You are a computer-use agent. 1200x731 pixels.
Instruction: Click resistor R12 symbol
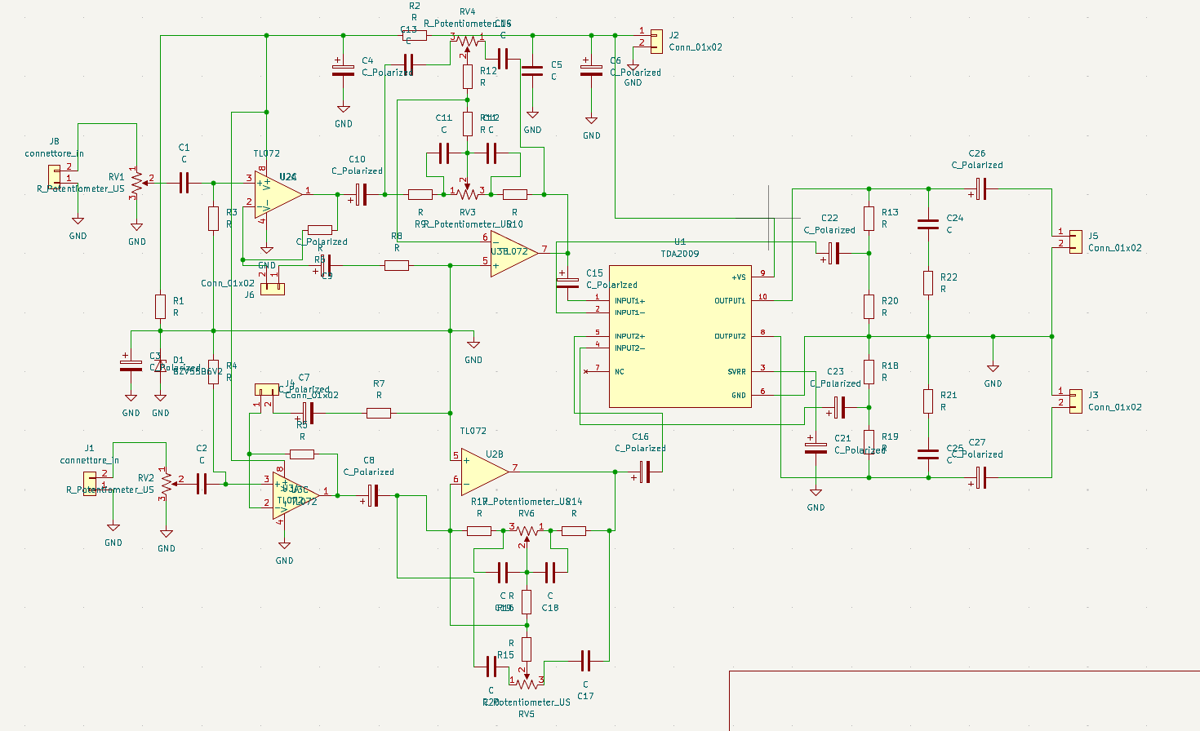click(x=467, y=77)
